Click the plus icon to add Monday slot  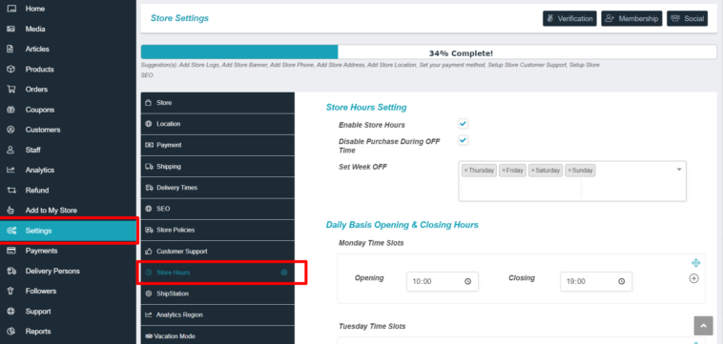pyautogui.click(x=694, y=278)
